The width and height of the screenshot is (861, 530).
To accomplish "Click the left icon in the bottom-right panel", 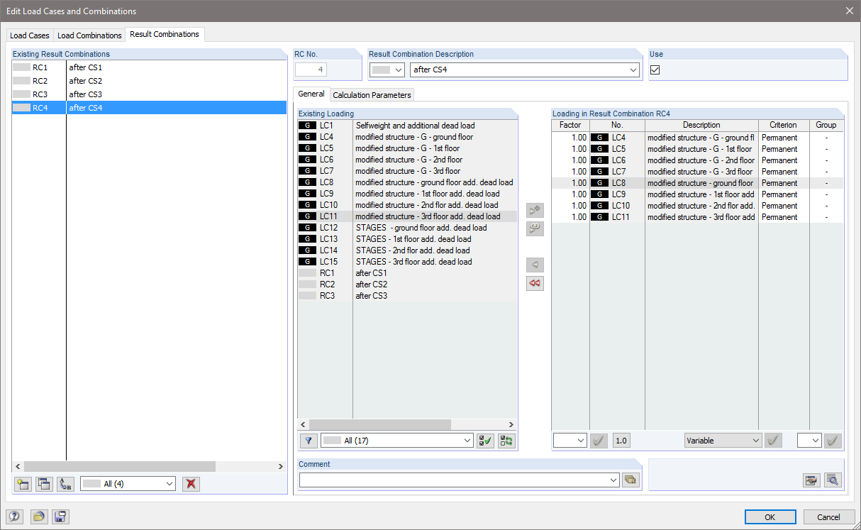I will pos(811,480).
